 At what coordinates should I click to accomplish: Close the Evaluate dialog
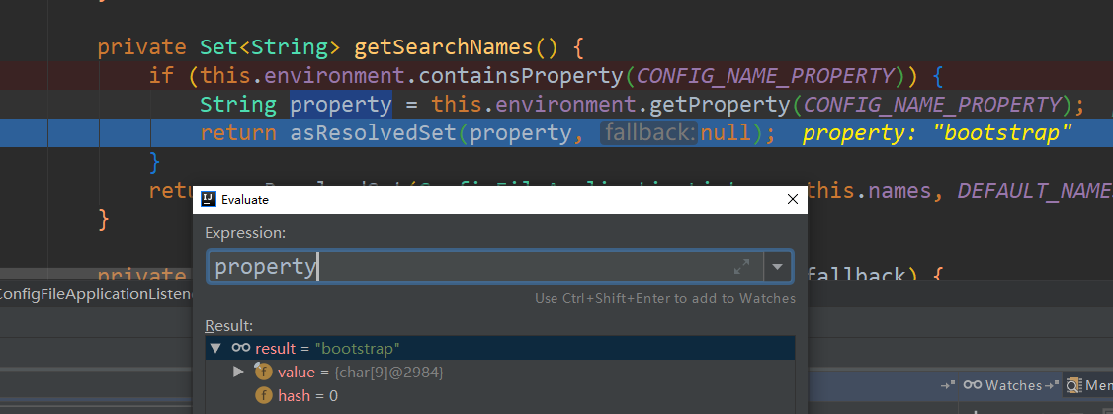tap(791, 199)
